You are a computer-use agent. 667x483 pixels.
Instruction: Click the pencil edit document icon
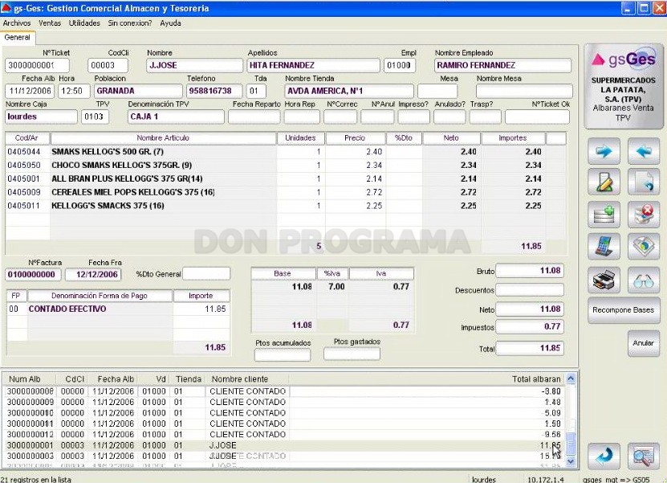pos(604,182)
